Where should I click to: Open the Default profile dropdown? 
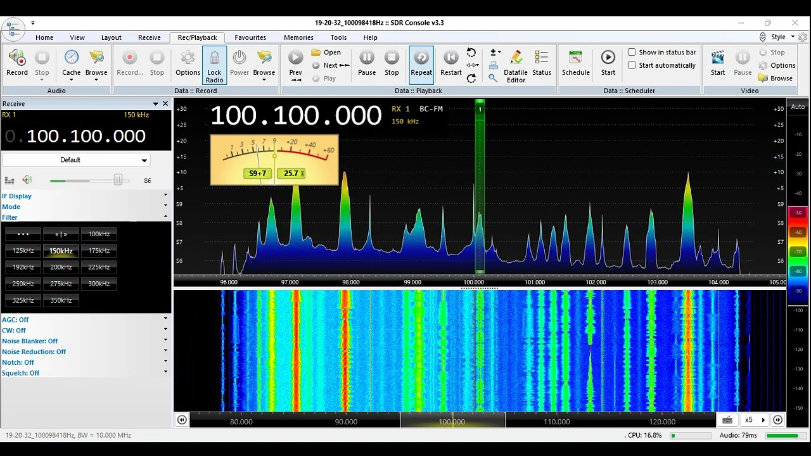(x=76, y=160)
